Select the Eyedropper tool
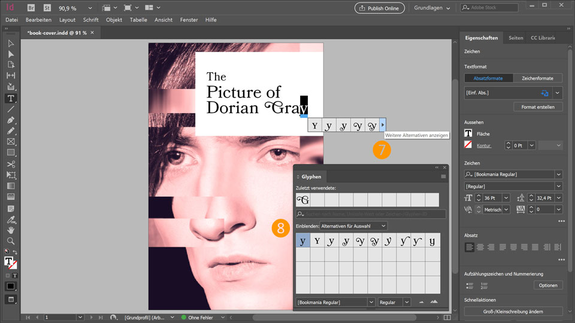Viewport: 575px width, 323px height. pyautogui.click(x=11, y=220)
